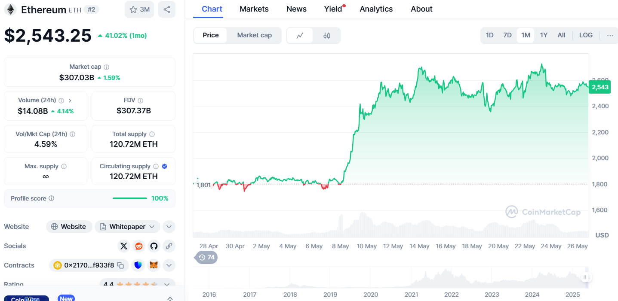This screenshot has height=301, width=618.
Task: Open the Total supply info icon
Action: click(x=152, y=134)
